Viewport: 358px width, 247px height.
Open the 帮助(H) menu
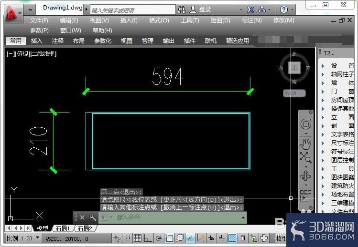click(x=102, y=31)
